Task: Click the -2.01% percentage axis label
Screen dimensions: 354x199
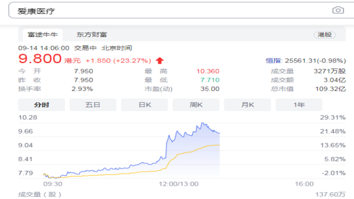Action: click(334, 173)
